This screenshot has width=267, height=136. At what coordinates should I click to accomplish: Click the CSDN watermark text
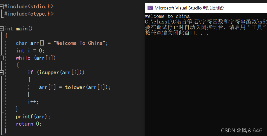coord(242,130)
